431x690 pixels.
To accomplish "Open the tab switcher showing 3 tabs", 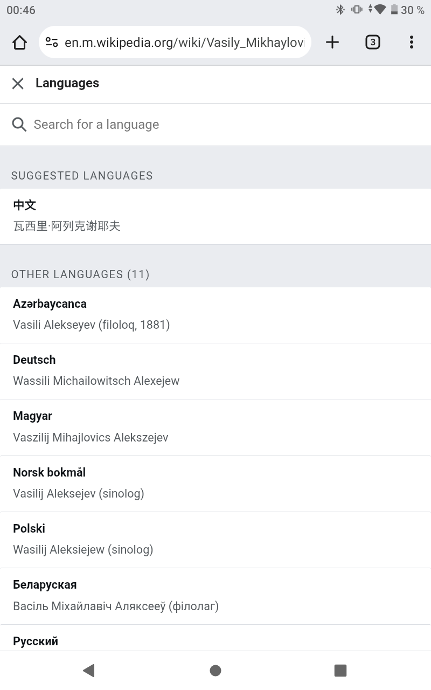I will [x=372, y=42].
